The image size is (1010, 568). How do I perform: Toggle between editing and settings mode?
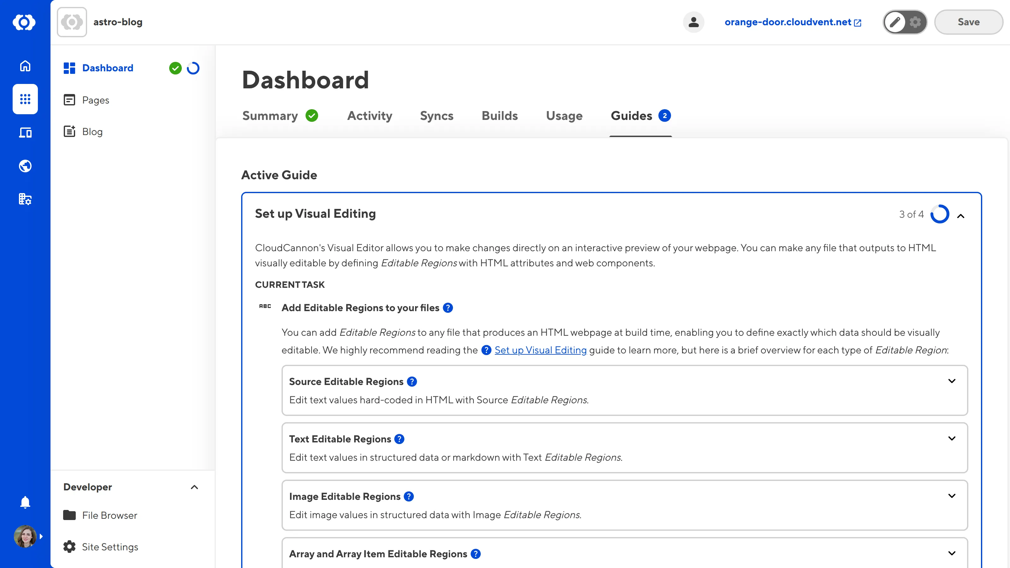905,22
